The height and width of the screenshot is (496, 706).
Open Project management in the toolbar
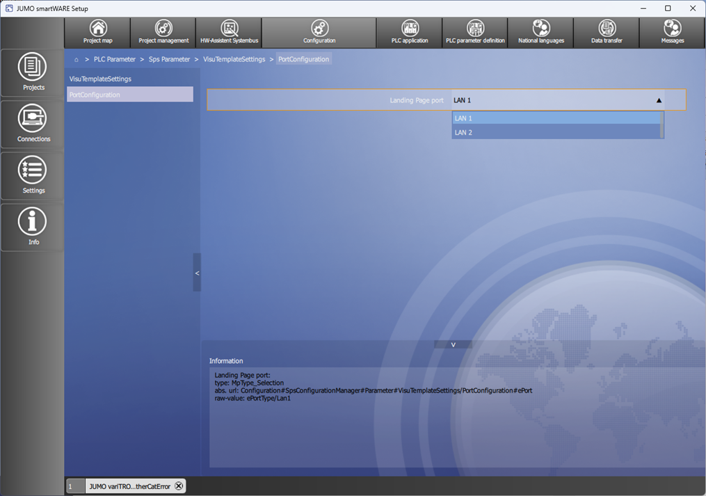[163, 32]
